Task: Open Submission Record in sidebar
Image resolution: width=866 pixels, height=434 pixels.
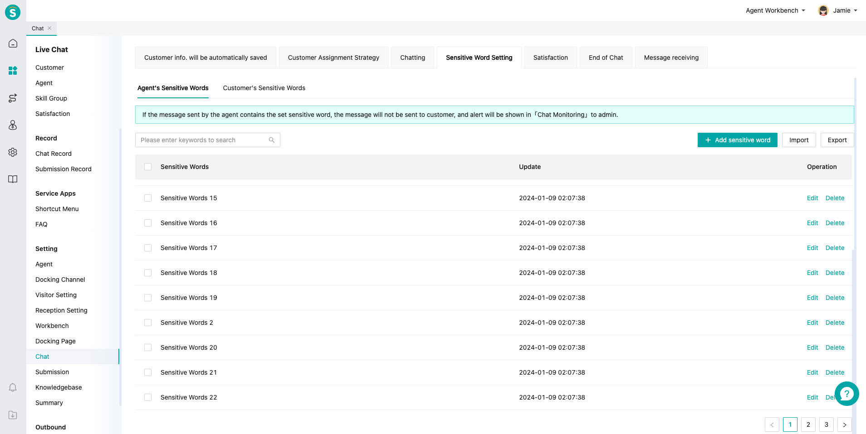Action: point(64,169)
